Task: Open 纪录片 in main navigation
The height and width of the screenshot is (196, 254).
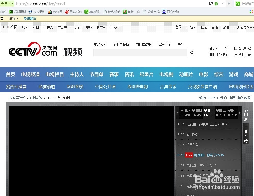Action: [x=146, y=74]
